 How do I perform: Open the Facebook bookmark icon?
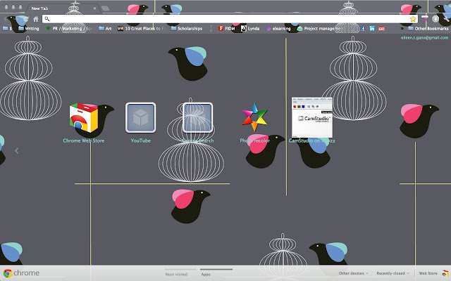[363, 28]
